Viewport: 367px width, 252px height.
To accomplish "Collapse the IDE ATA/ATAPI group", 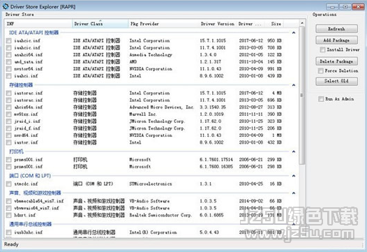I will tap(294, 33).
